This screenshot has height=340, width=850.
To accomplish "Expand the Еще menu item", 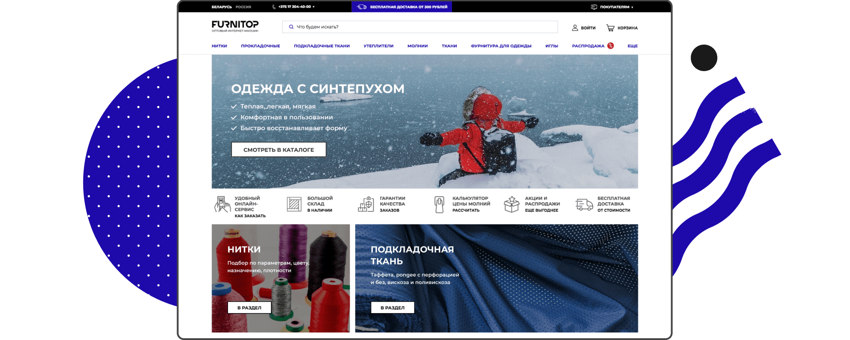I will (x=632, y=46).
